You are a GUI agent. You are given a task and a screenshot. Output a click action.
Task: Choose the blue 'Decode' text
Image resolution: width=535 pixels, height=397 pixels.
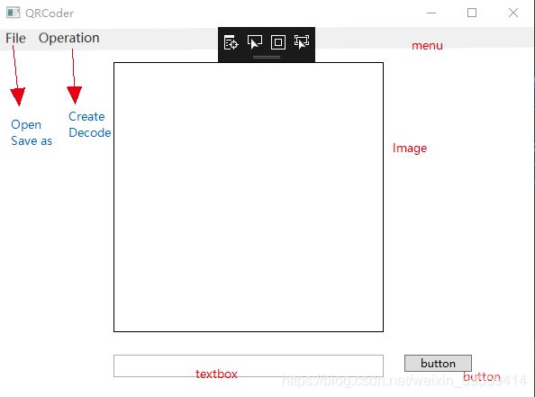90,132
